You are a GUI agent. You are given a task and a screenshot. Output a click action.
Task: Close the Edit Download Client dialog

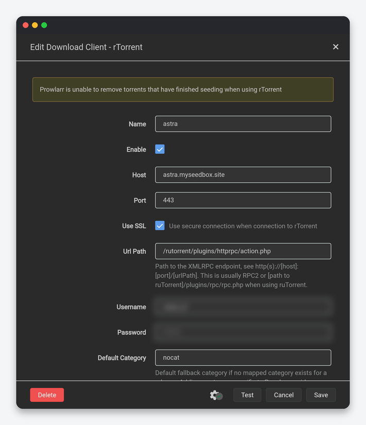point(336,47)
